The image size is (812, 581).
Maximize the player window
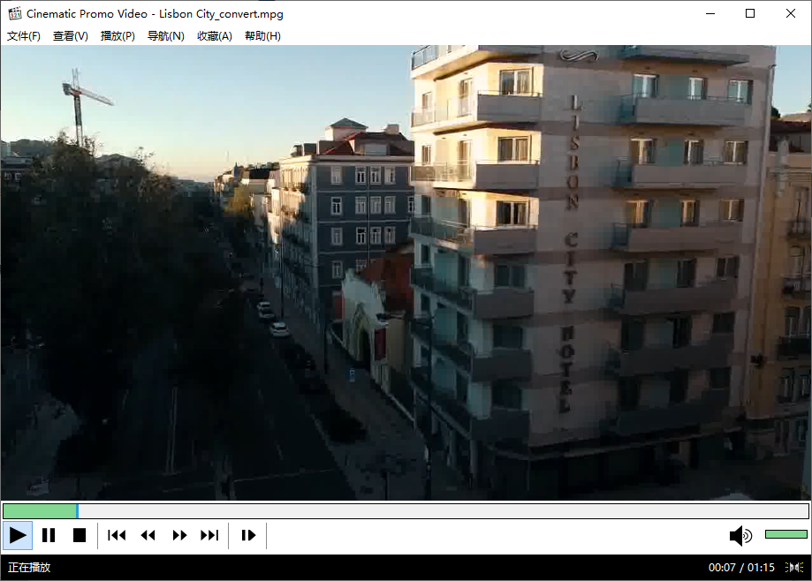(x=750, y=13)
